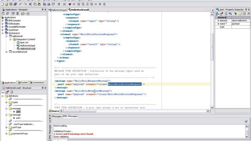Collapse the Workspace1 node

[x=3, y=33]
